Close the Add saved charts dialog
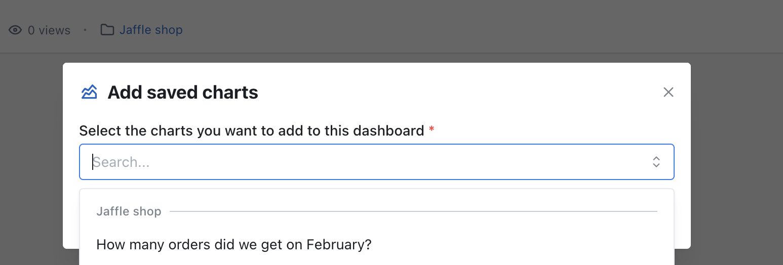783x265 pixels. (x=669, y=92)
